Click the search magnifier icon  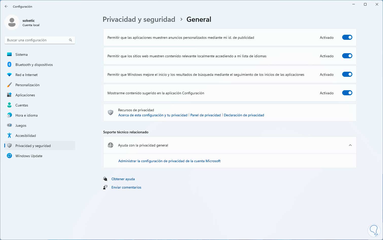pyautogui.click(x=70, y=40)
